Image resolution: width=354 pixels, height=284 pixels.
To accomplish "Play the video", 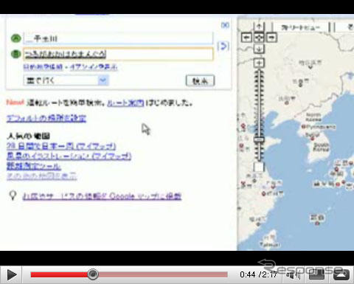I will [12, 274].
